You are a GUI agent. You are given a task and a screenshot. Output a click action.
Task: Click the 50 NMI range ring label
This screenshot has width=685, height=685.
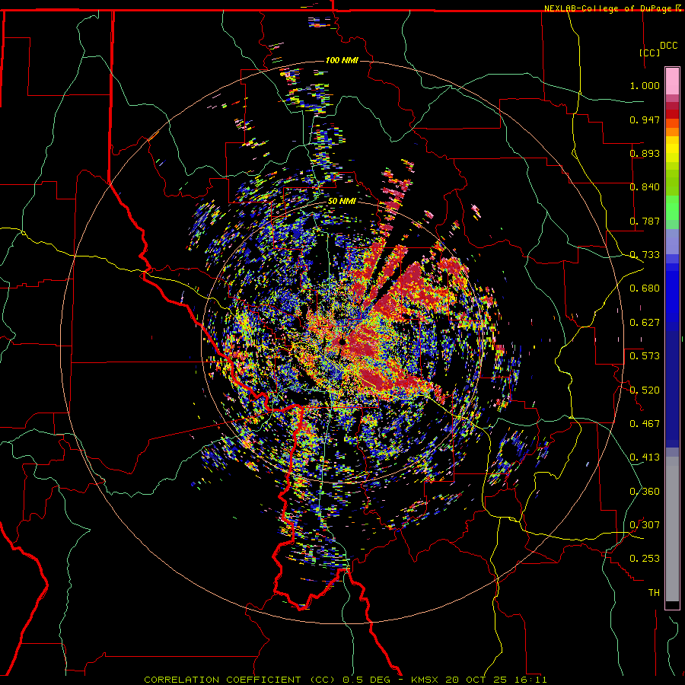tap(342, 201)
